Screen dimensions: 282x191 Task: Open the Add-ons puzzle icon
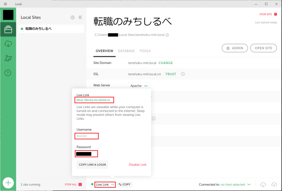click(8, 58)
